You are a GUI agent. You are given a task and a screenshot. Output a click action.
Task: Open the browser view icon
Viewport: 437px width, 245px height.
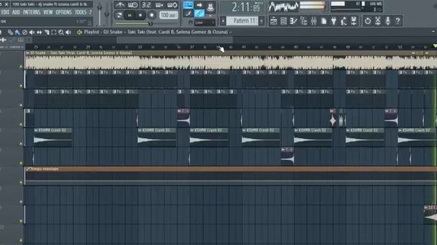(304, 21)
